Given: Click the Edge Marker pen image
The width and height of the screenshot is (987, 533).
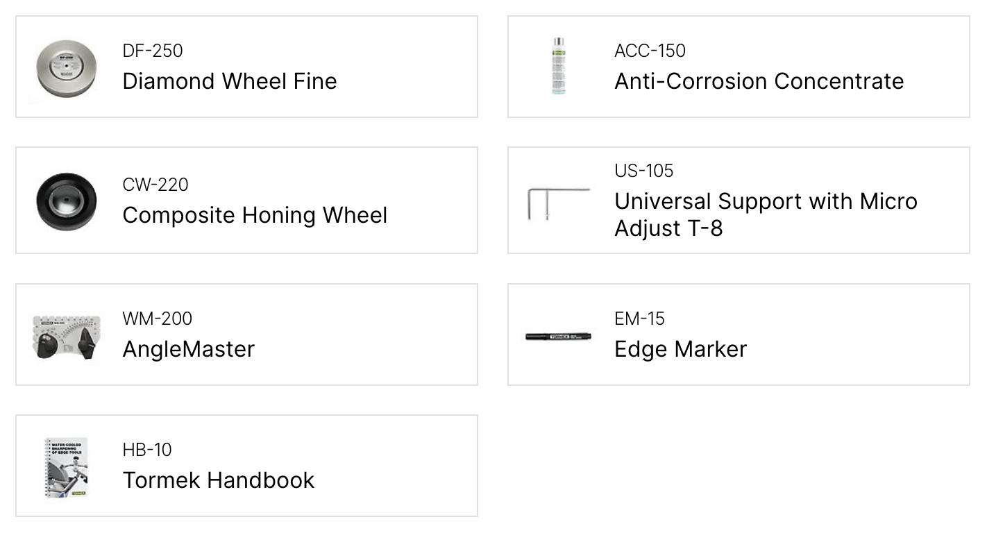Looking at the screenshot, I should click(x=559, y=337).
